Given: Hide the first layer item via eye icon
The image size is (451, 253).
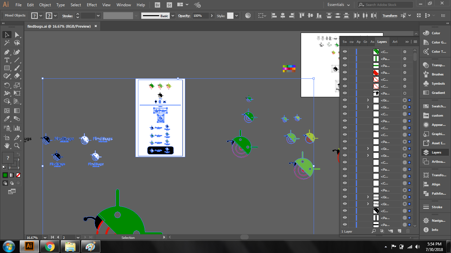Looking at the screenshot, I should click(x=345, y=52).
